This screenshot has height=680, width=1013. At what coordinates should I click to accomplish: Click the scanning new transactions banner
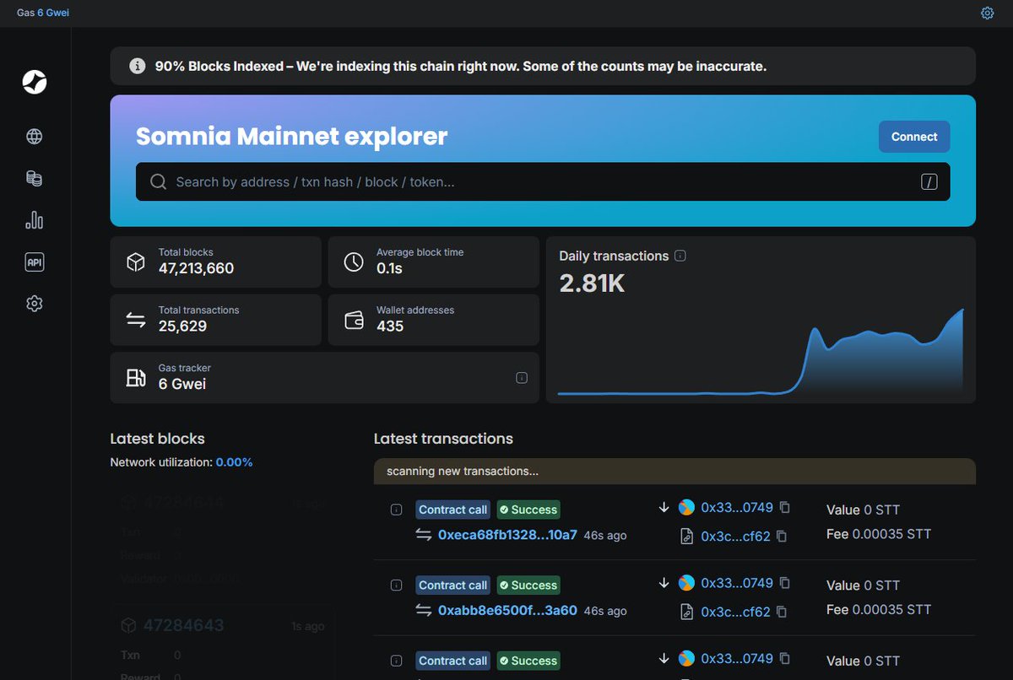(674, 472)
